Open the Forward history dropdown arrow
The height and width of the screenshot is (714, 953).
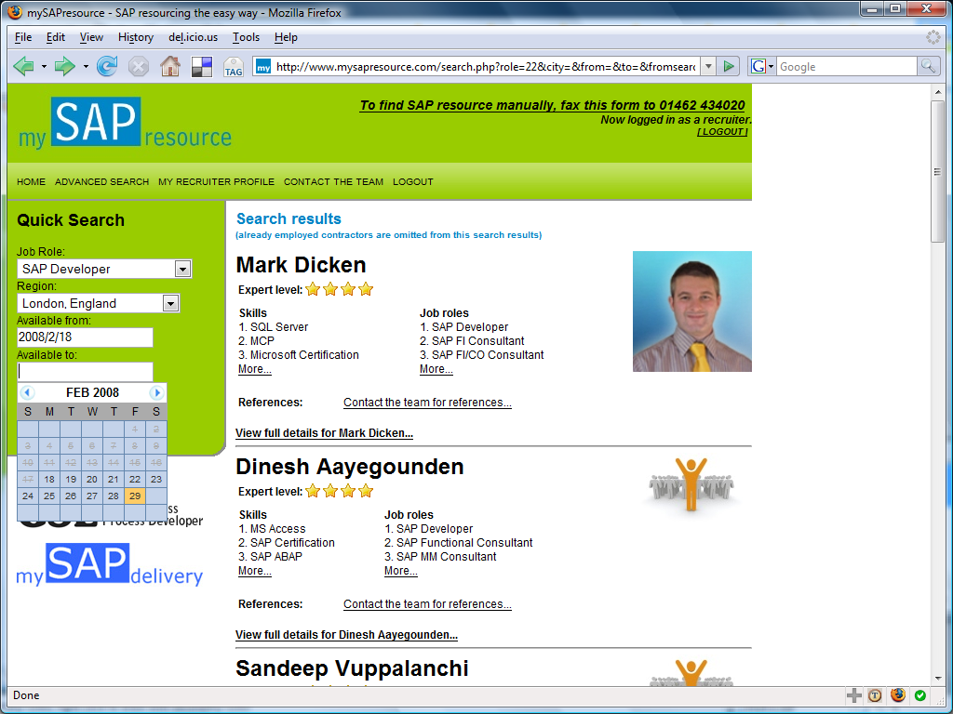[86, 66]
